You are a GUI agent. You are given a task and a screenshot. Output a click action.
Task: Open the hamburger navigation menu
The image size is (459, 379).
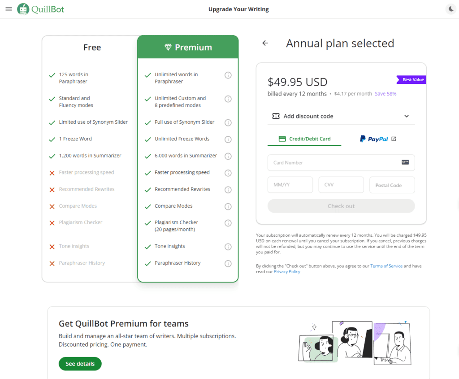9,9
